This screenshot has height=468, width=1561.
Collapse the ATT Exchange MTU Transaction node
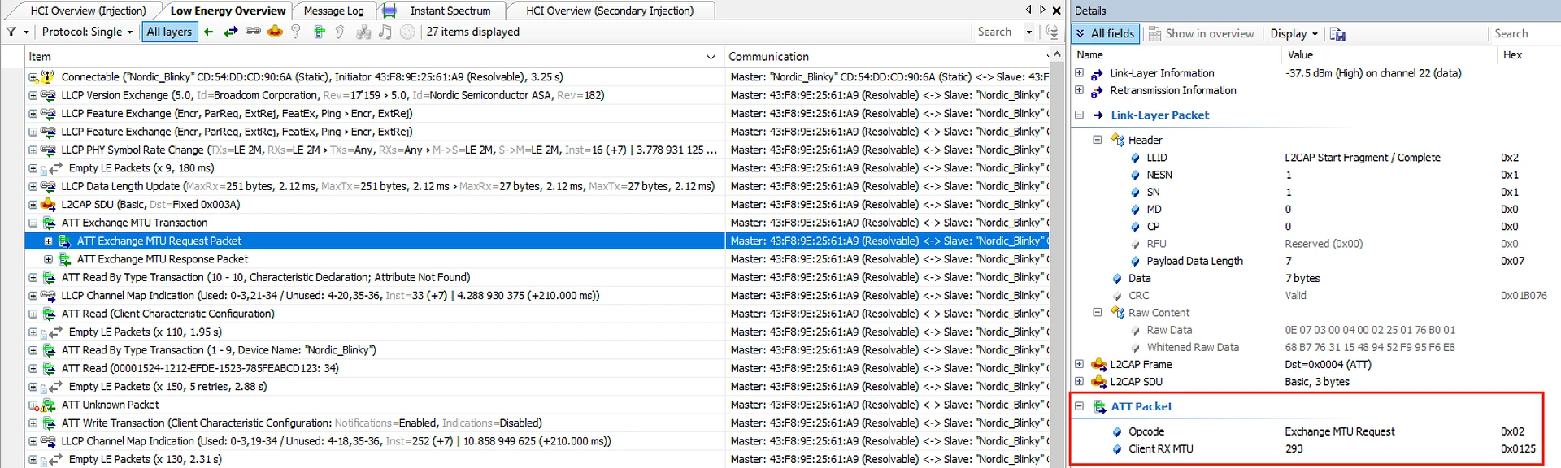33,223
